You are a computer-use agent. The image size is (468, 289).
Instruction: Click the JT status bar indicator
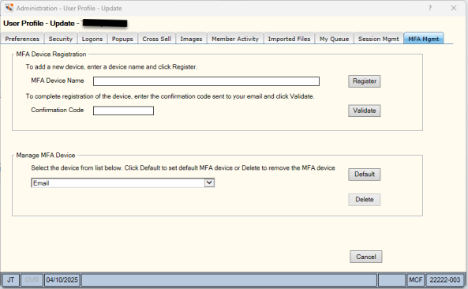click(10, 280)
